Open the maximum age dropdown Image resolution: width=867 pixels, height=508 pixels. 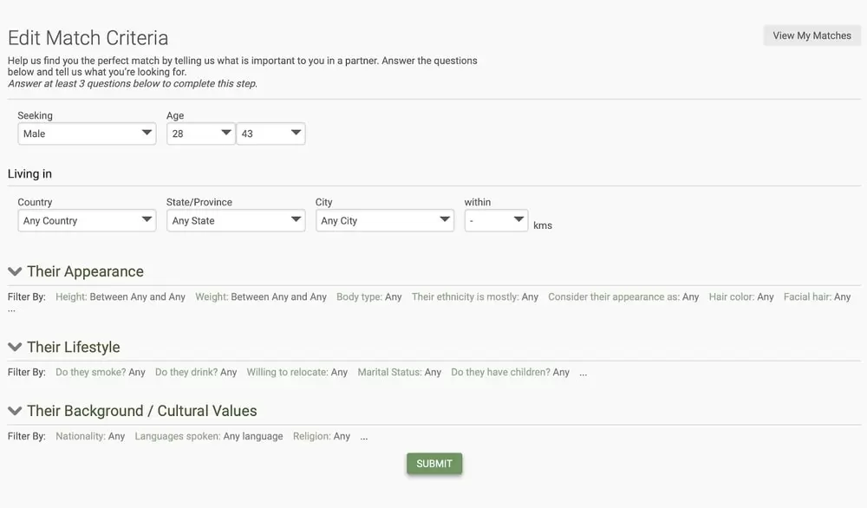[x=271, y=134]
